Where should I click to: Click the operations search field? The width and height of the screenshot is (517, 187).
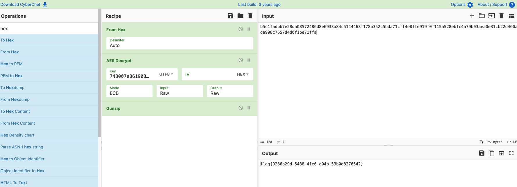tap(49, 28)
